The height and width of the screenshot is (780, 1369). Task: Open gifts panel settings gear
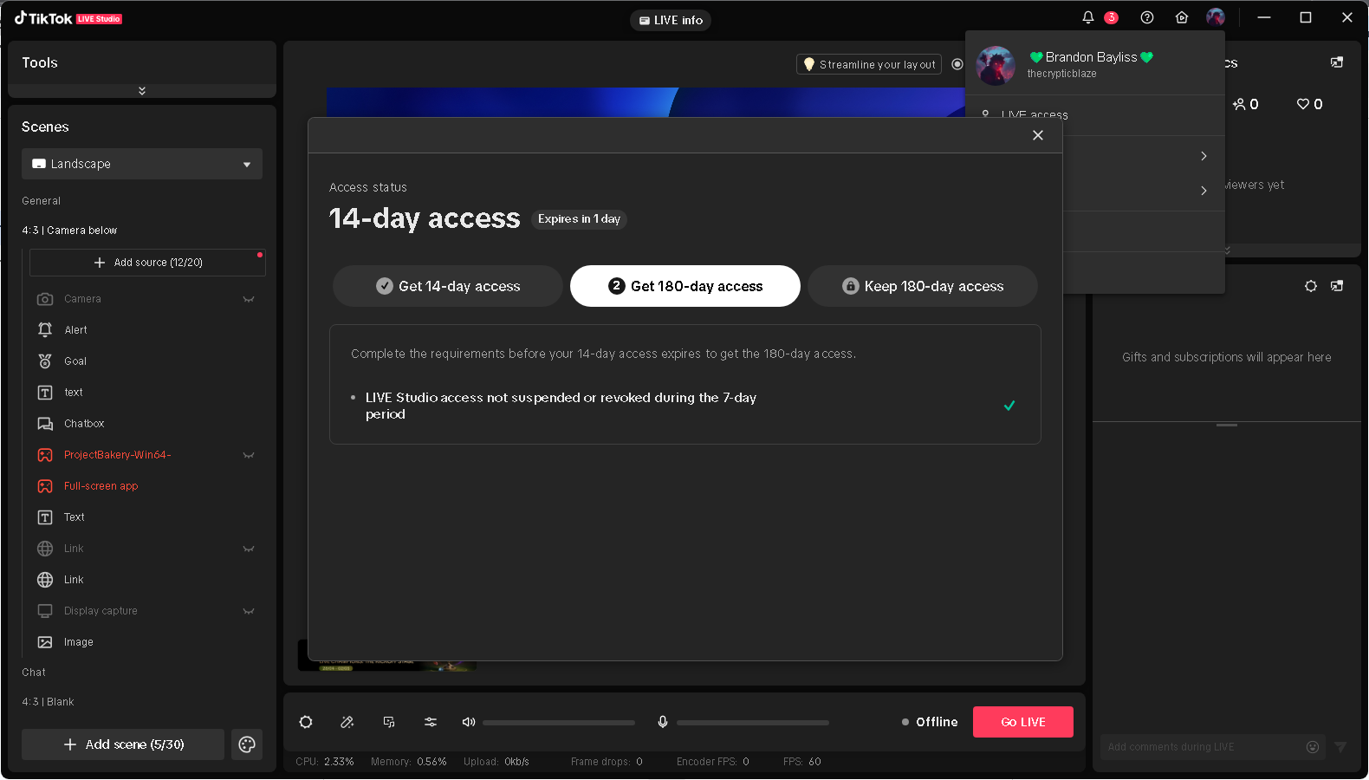click(1311, 286)
